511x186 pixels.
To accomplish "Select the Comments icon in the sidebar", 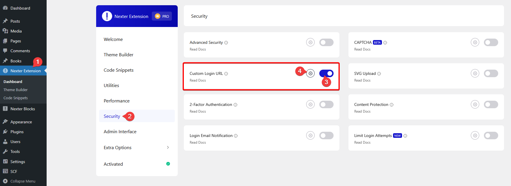I will click(x=6, y=50).
